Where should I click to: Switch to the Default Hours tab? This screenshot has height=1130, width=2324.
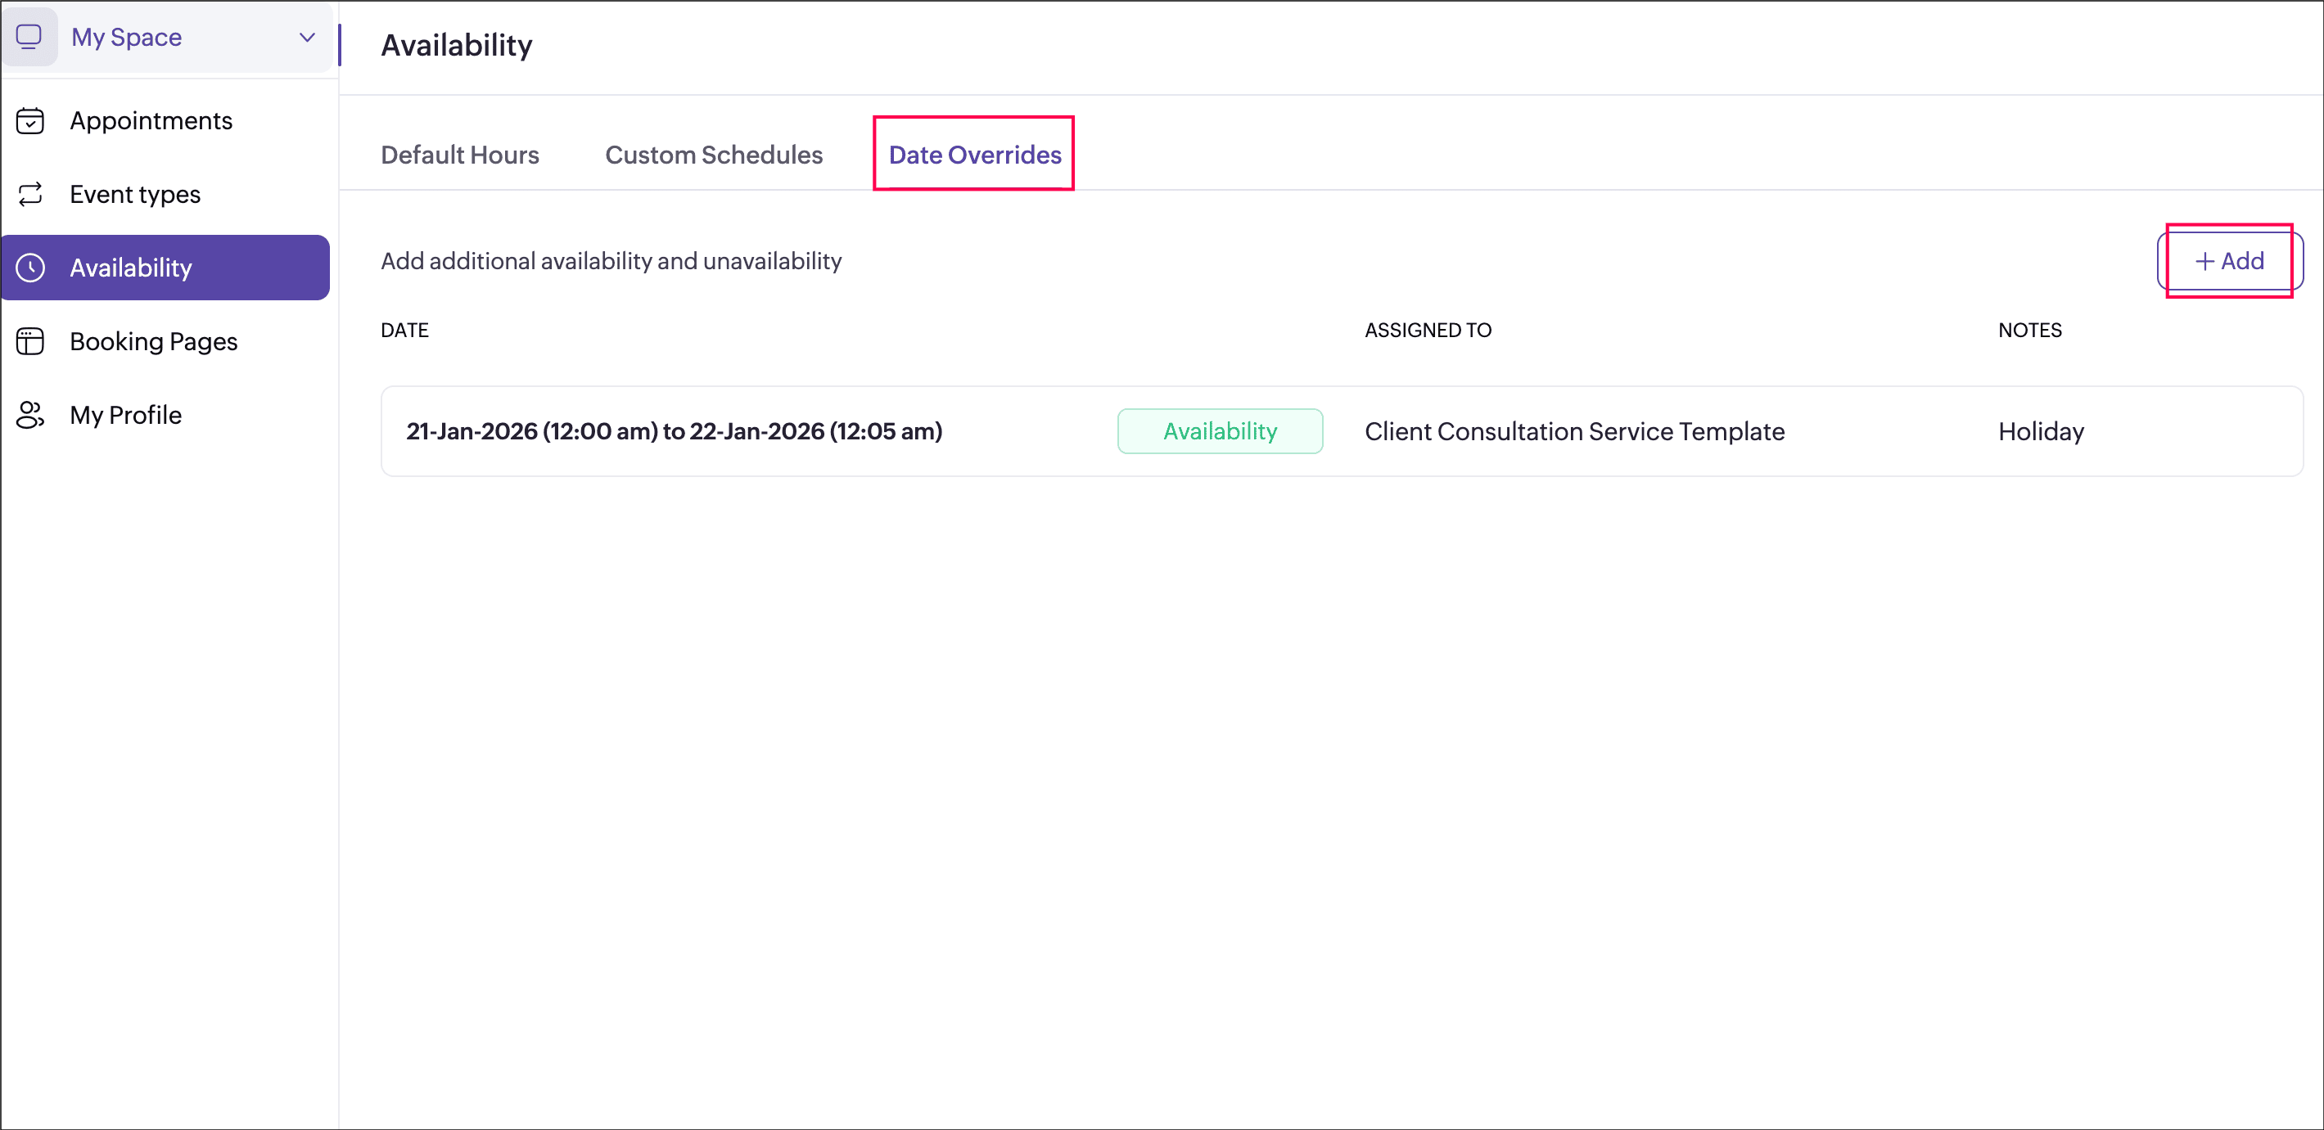coord(459,155)
